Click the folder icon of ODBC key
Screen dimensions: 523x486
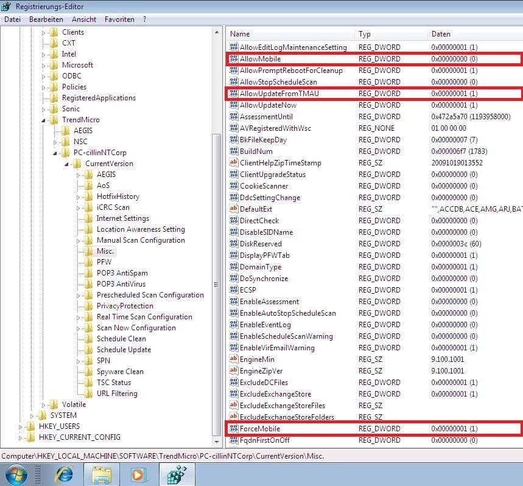click(x=54, y=75)
